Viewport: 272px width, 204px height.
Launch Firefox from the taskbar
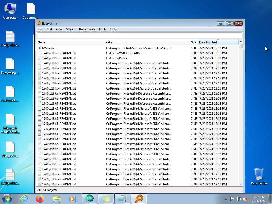point(40,199)
